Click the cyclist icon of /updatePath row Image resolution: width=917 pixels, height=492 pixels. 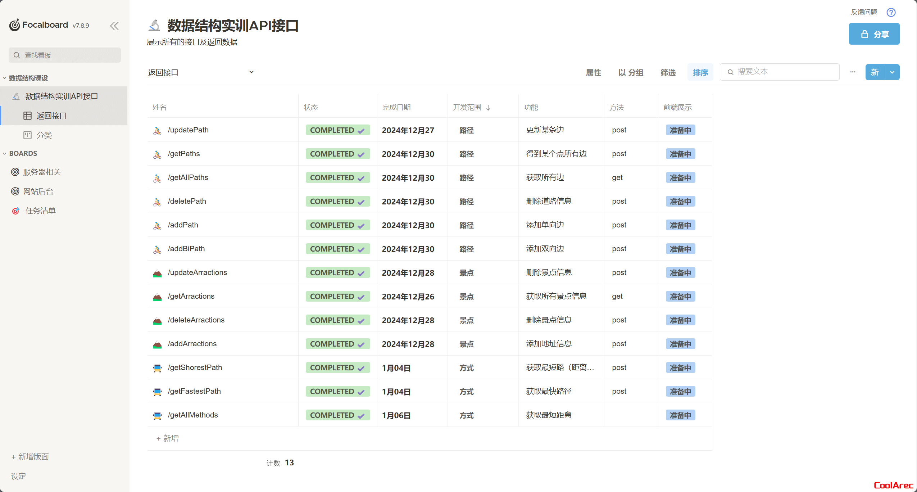click(157, 131)
